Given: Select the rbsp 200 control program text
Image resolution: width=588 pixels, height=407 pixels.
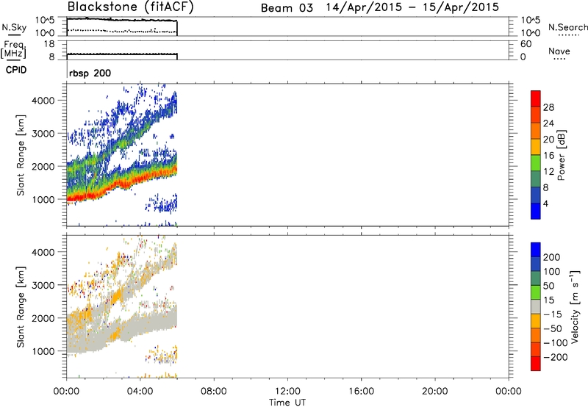Looking at the screenshot, I should pos(90,73).
